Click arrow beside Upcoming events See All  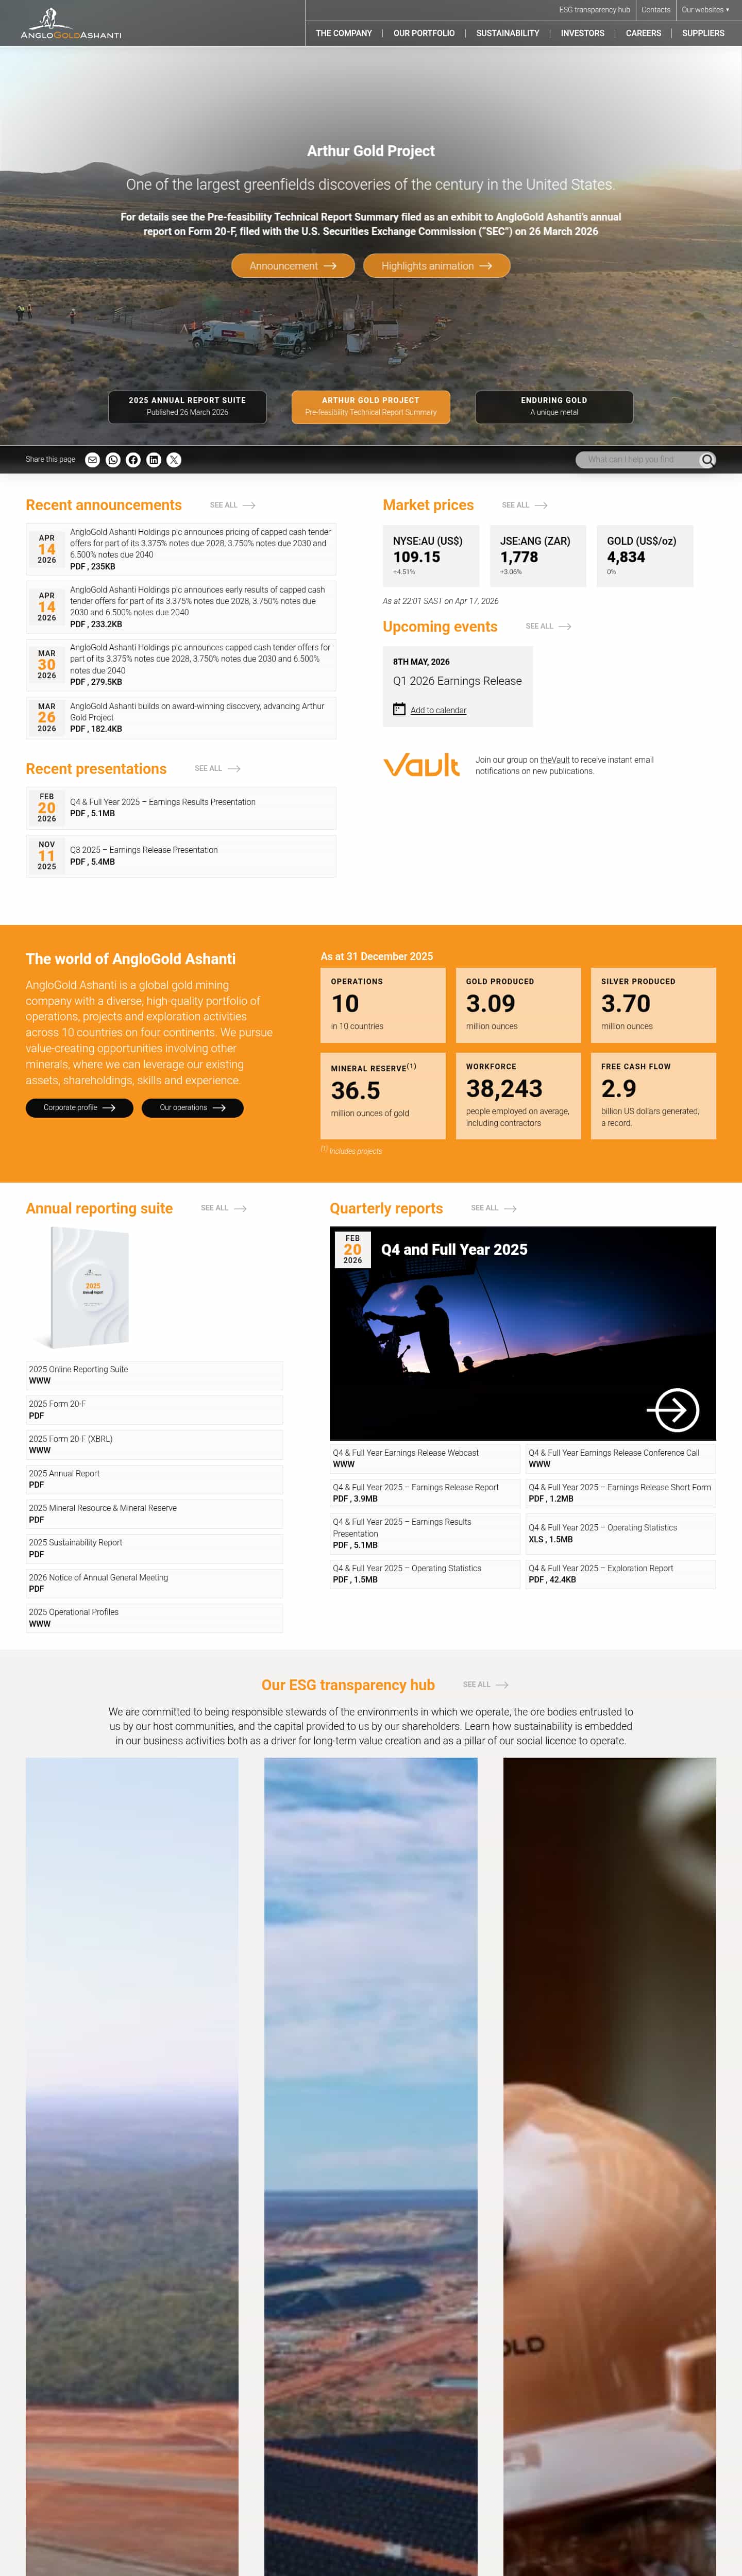565,627
